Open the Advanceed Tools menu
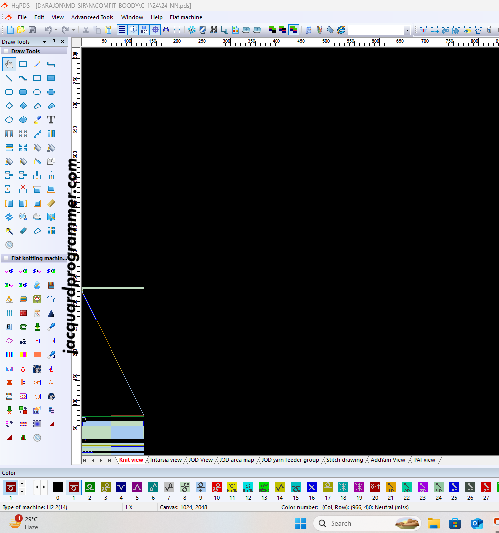Screen dimensions: 499x533 coord(92,17)
